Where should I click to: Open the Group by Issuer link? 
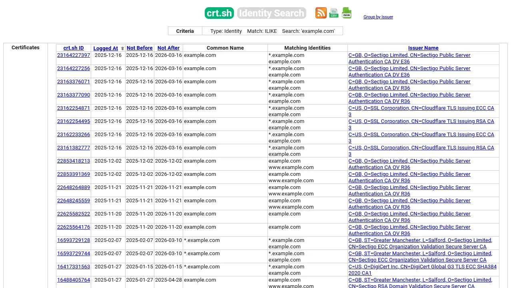tap(378, 17)
